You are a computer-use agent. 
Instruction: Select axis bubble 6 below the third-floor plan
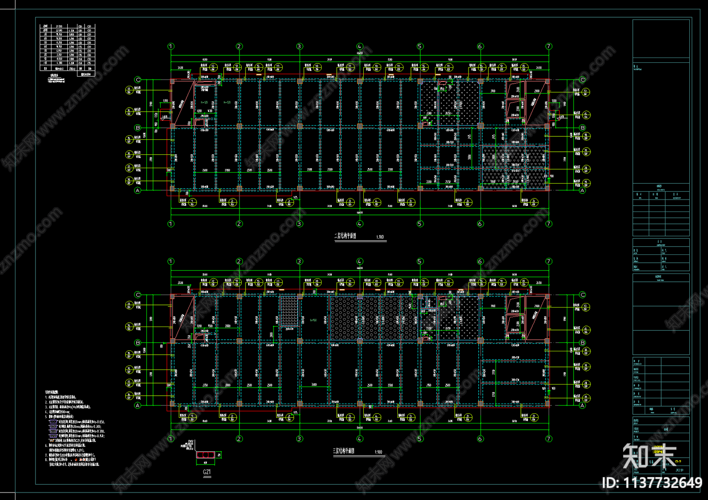tap(481, 439)
